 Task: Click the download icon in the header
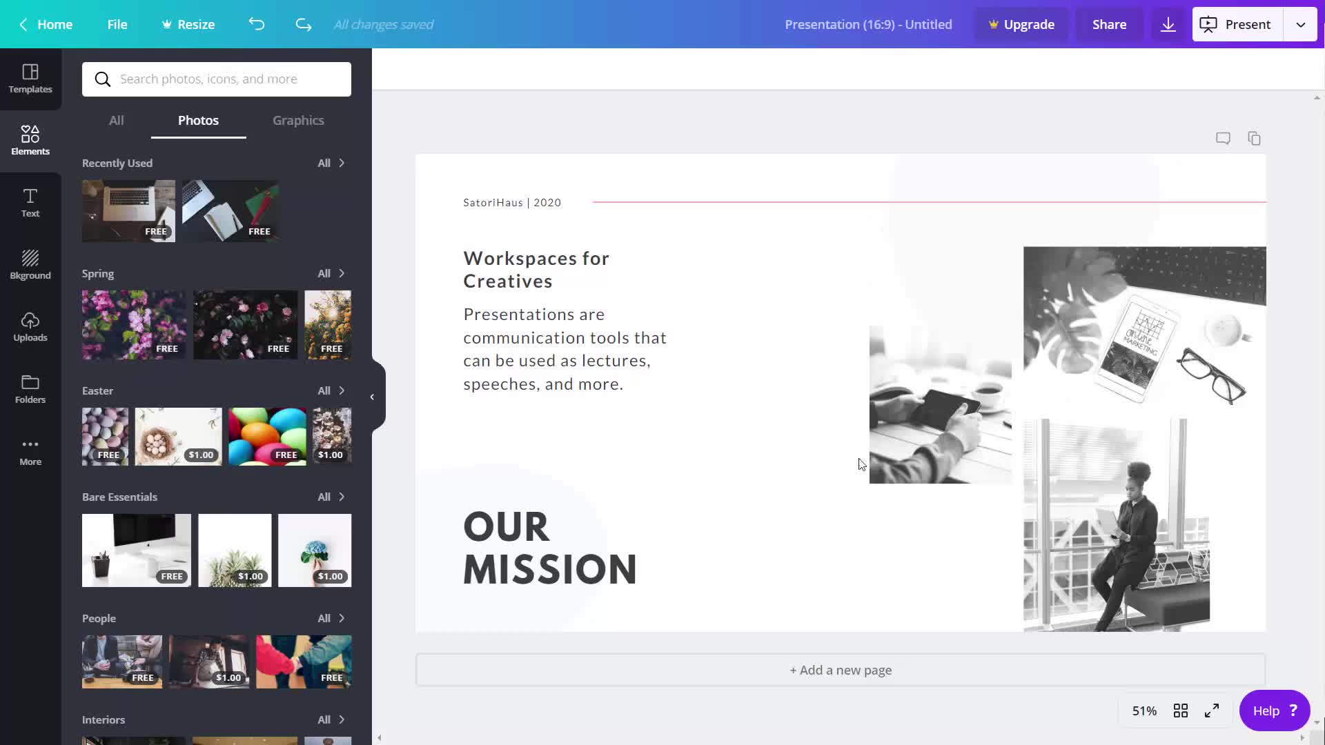pyautogui.click(x=1168, y=24)
